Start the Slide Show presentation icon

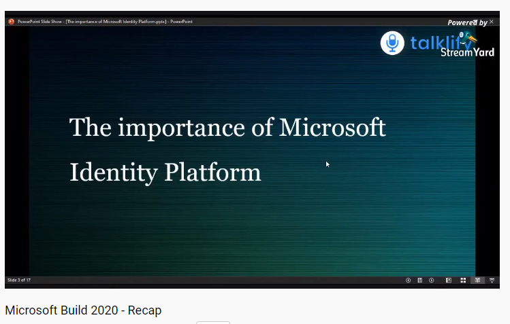492,281
